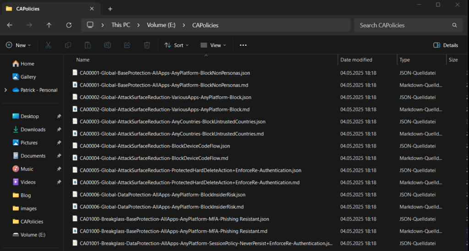Sort files by Date modified column
The width and height of the screenshot is (469, 251).
(356, 60)
